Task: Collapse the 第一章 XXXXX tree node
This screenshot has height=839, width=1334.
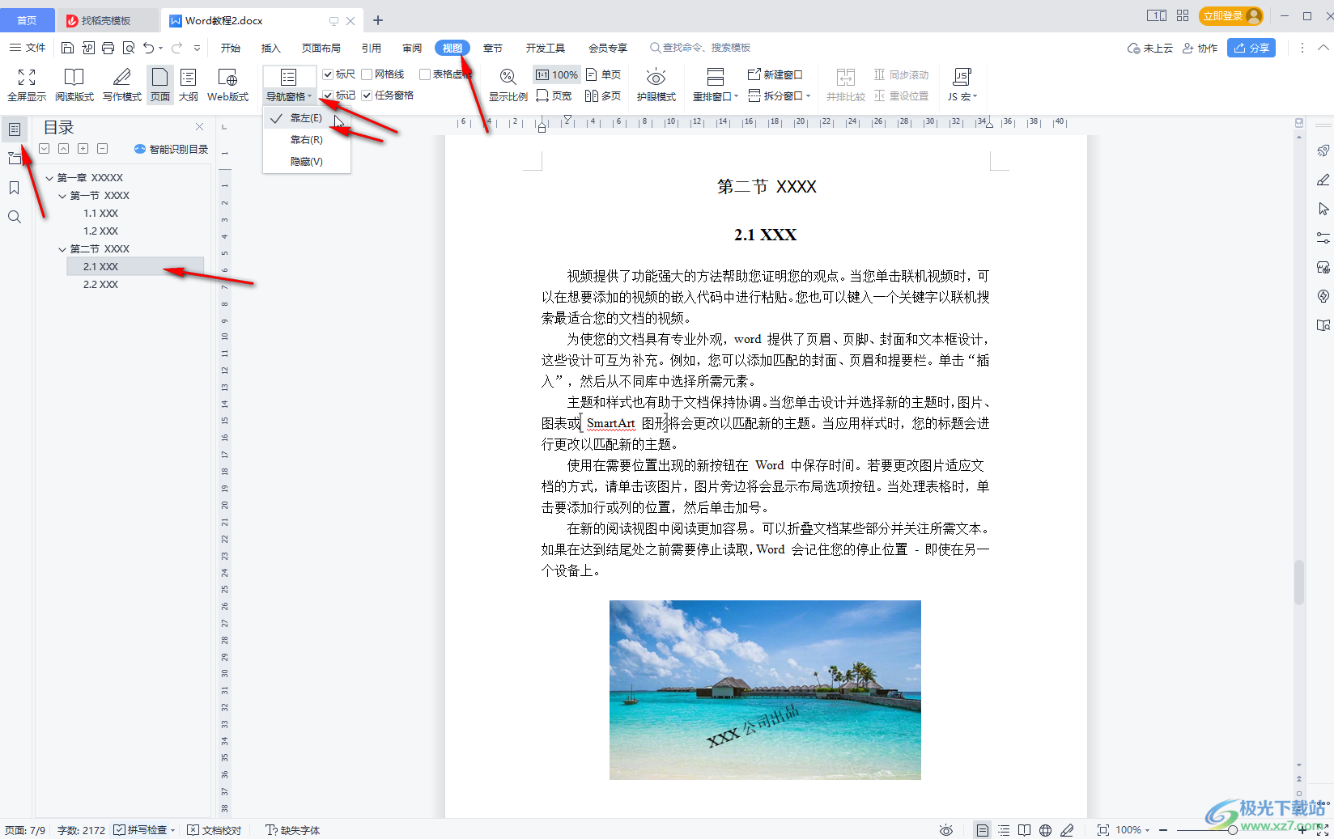Action: [49, 178]
